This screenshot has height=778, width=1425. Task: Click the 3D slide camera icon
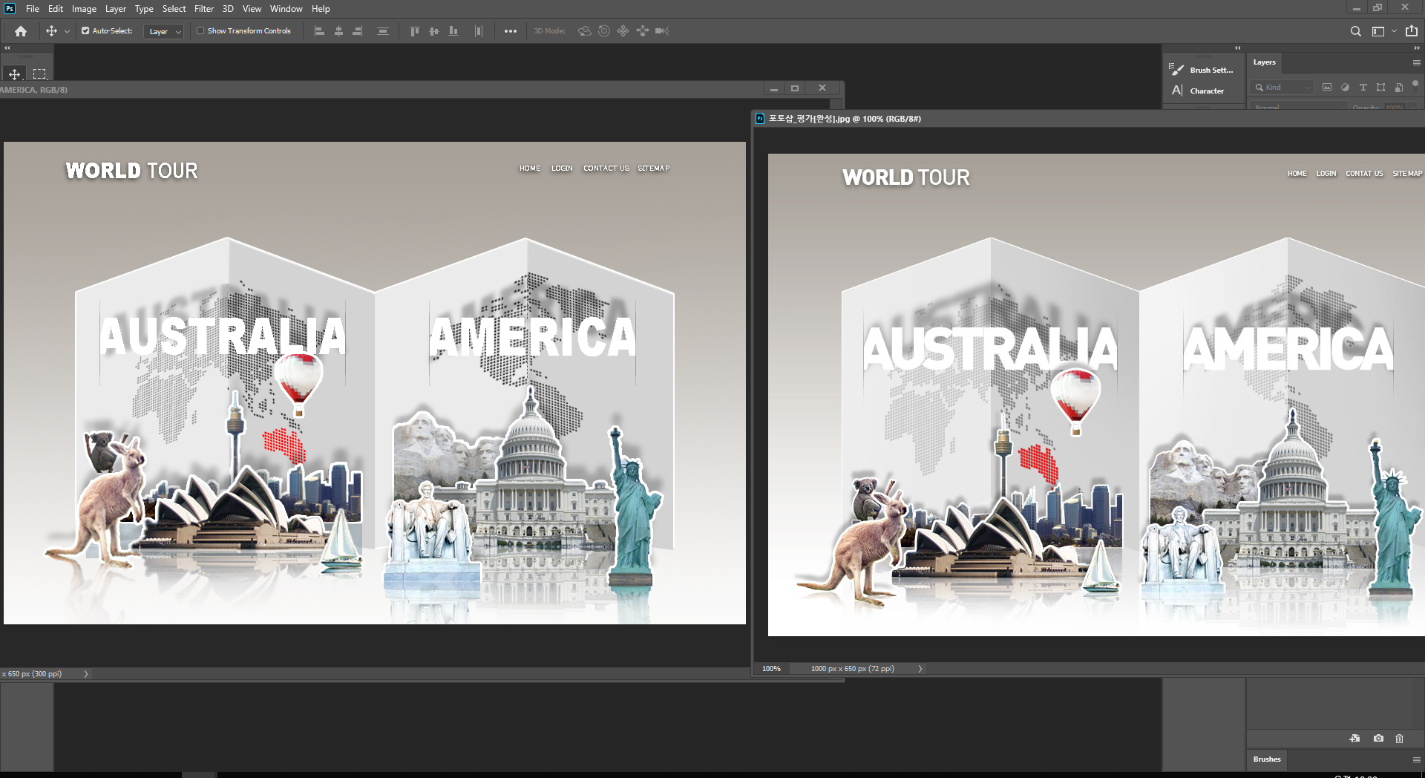pos(642,31)
